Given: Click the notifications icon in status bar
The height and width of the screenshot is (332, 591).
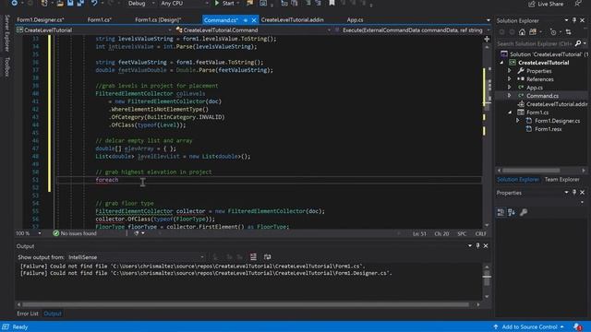Looking at the screenshot, I should click(577, 326).
